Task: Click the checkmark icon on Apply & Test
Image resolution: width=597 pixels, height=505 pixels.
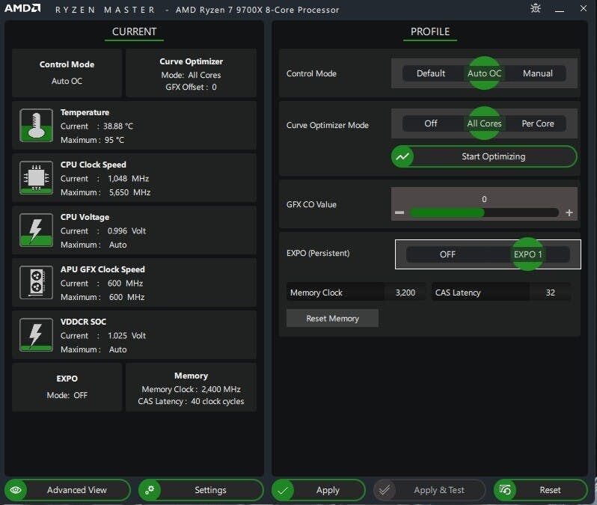Action: [x=385, y=490]
